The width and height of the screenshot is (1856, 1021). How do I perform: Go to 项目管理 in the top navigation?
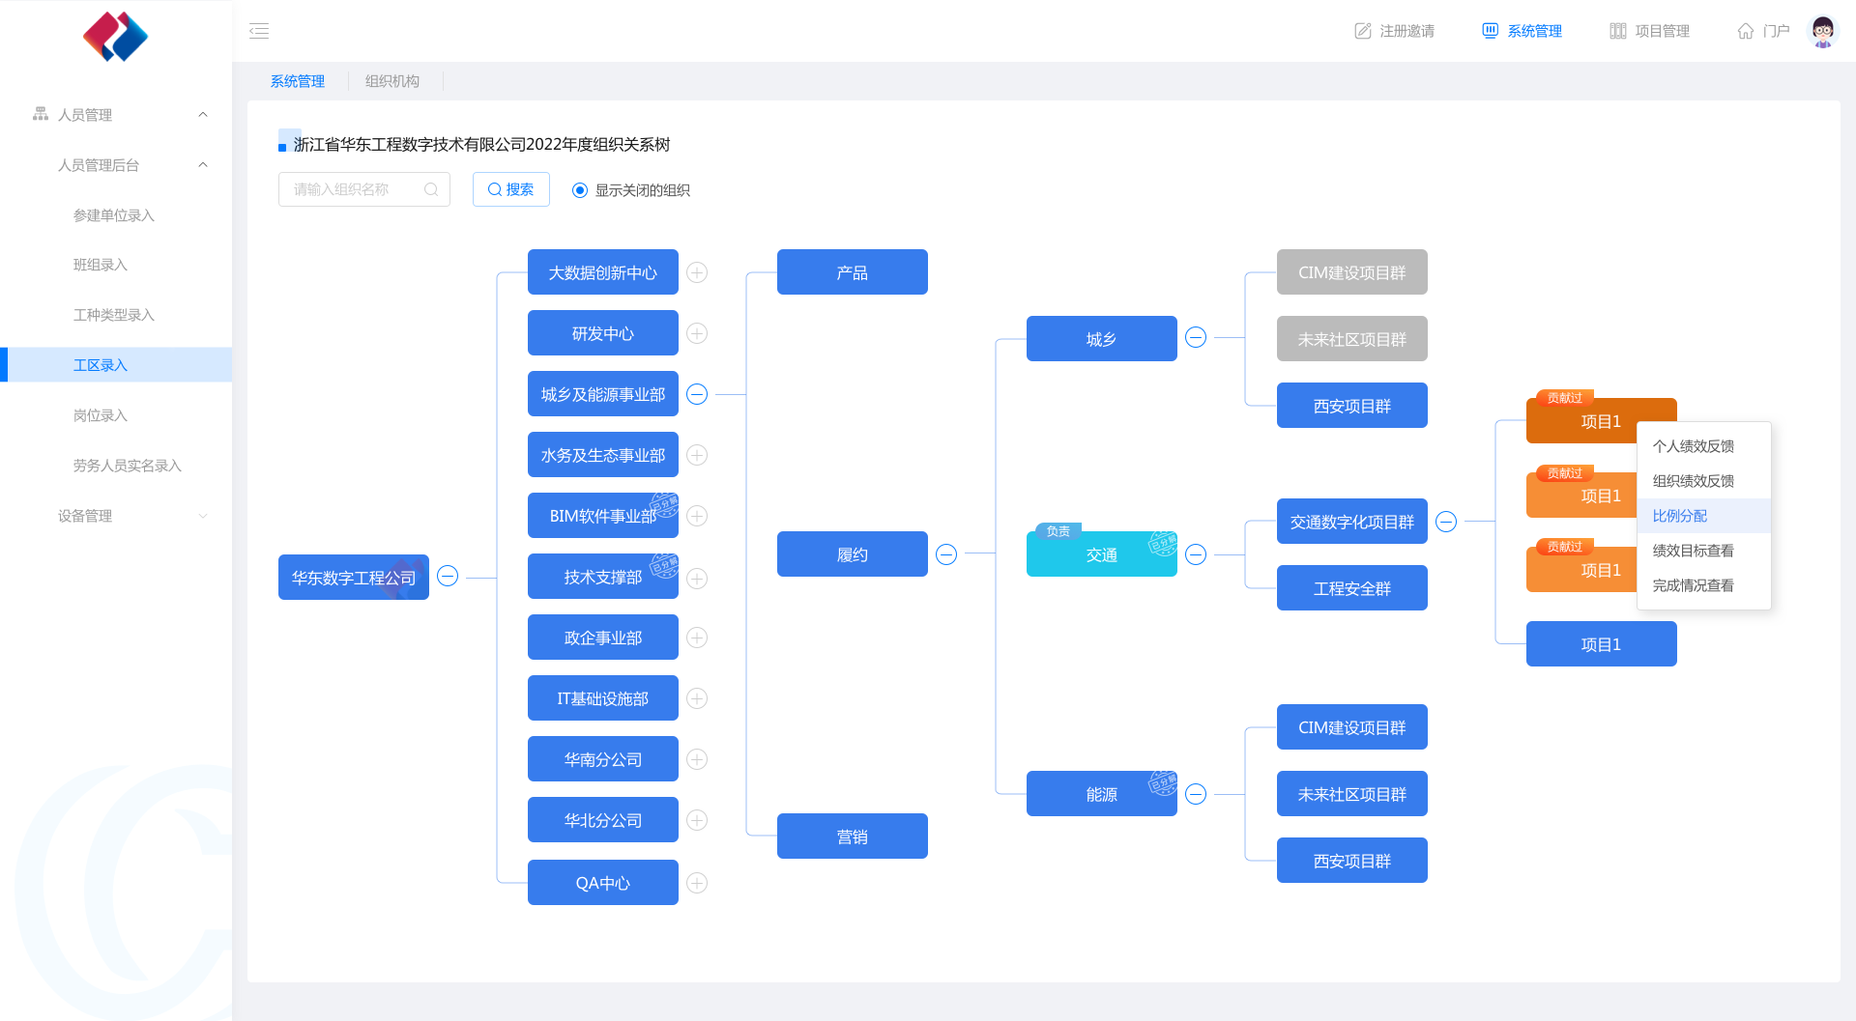(x=1650, y=31)
